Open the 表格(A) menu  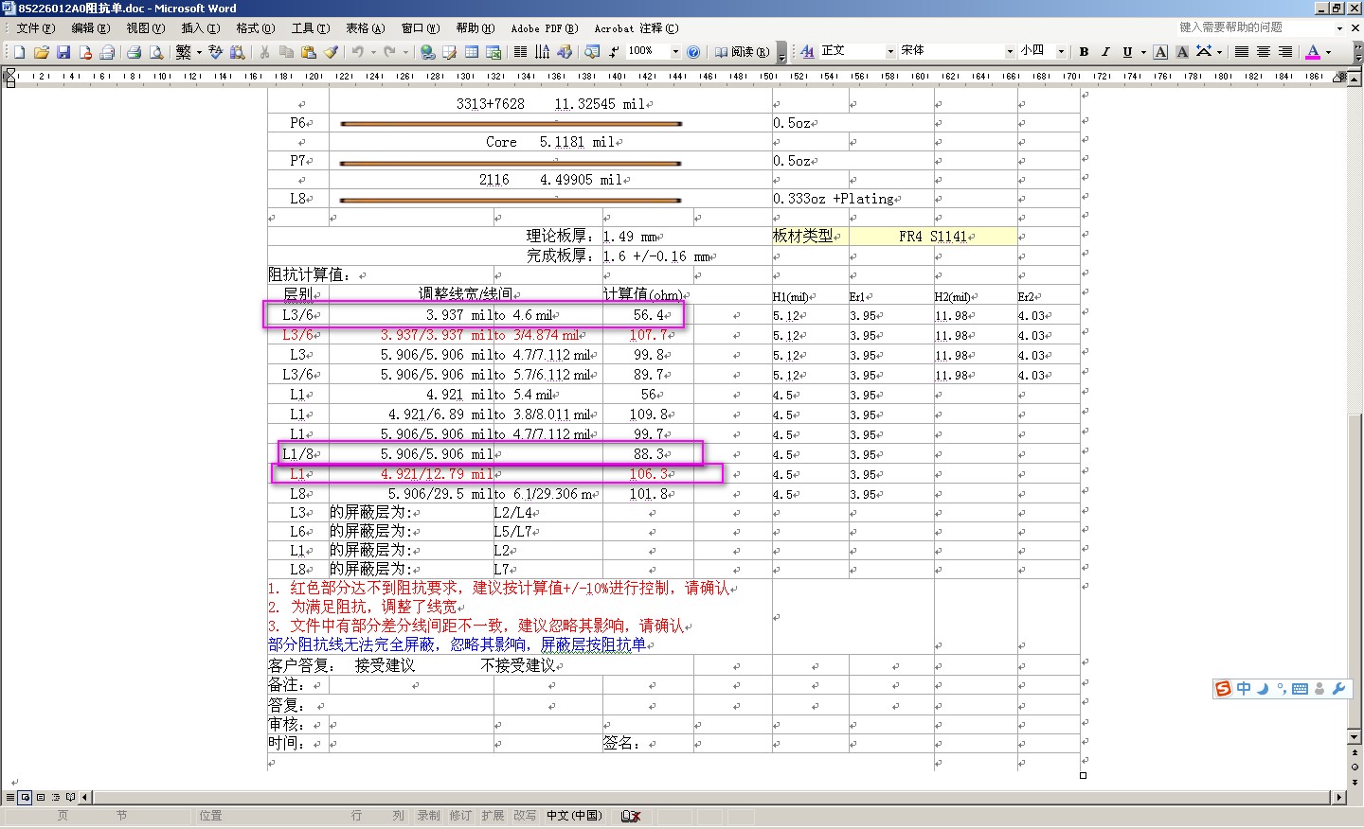[365, 28]
